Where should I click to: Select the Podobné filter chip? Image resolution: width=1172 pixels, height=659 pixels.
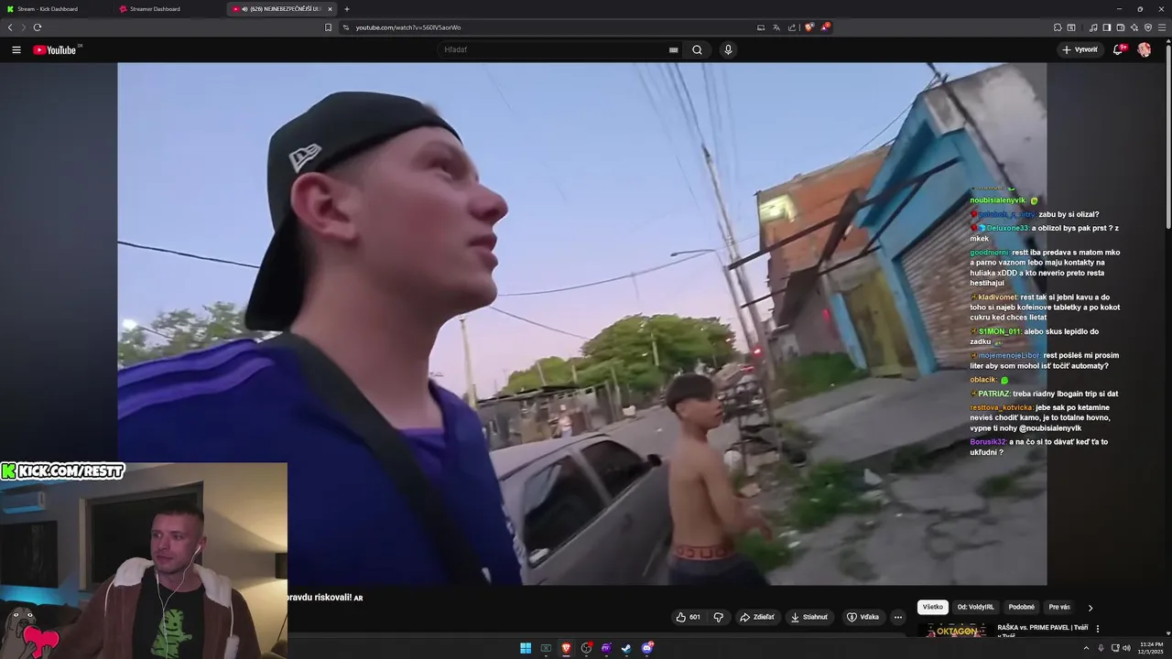(x=1021, y=607)
